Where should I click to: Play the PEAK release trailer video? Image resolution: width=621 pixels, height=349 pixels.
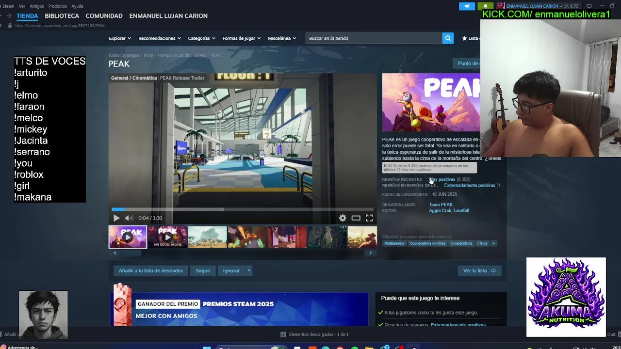pyautogui.click(x=116, y=218)
